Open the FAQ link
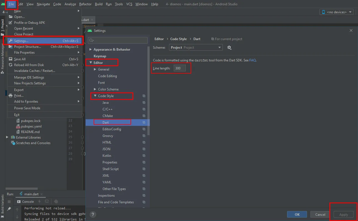Image resolution: width=358 pixels, height=221 pixels. click(x=252, y=60)
